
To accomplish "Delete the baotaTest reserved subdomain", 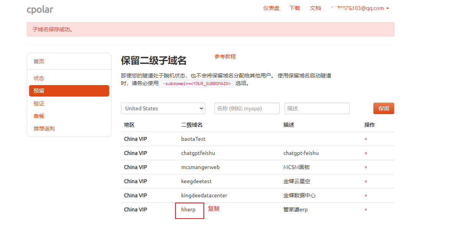I will pyautogui.click(x=366, y=139).
